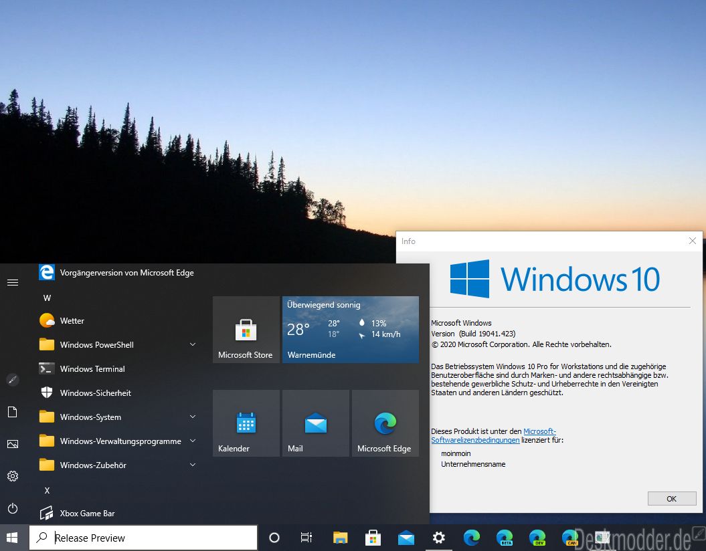Screen dimensions: 706x551
Task: Open Windows-Sicherheit from the app list
Action: (x=117, y=393)
